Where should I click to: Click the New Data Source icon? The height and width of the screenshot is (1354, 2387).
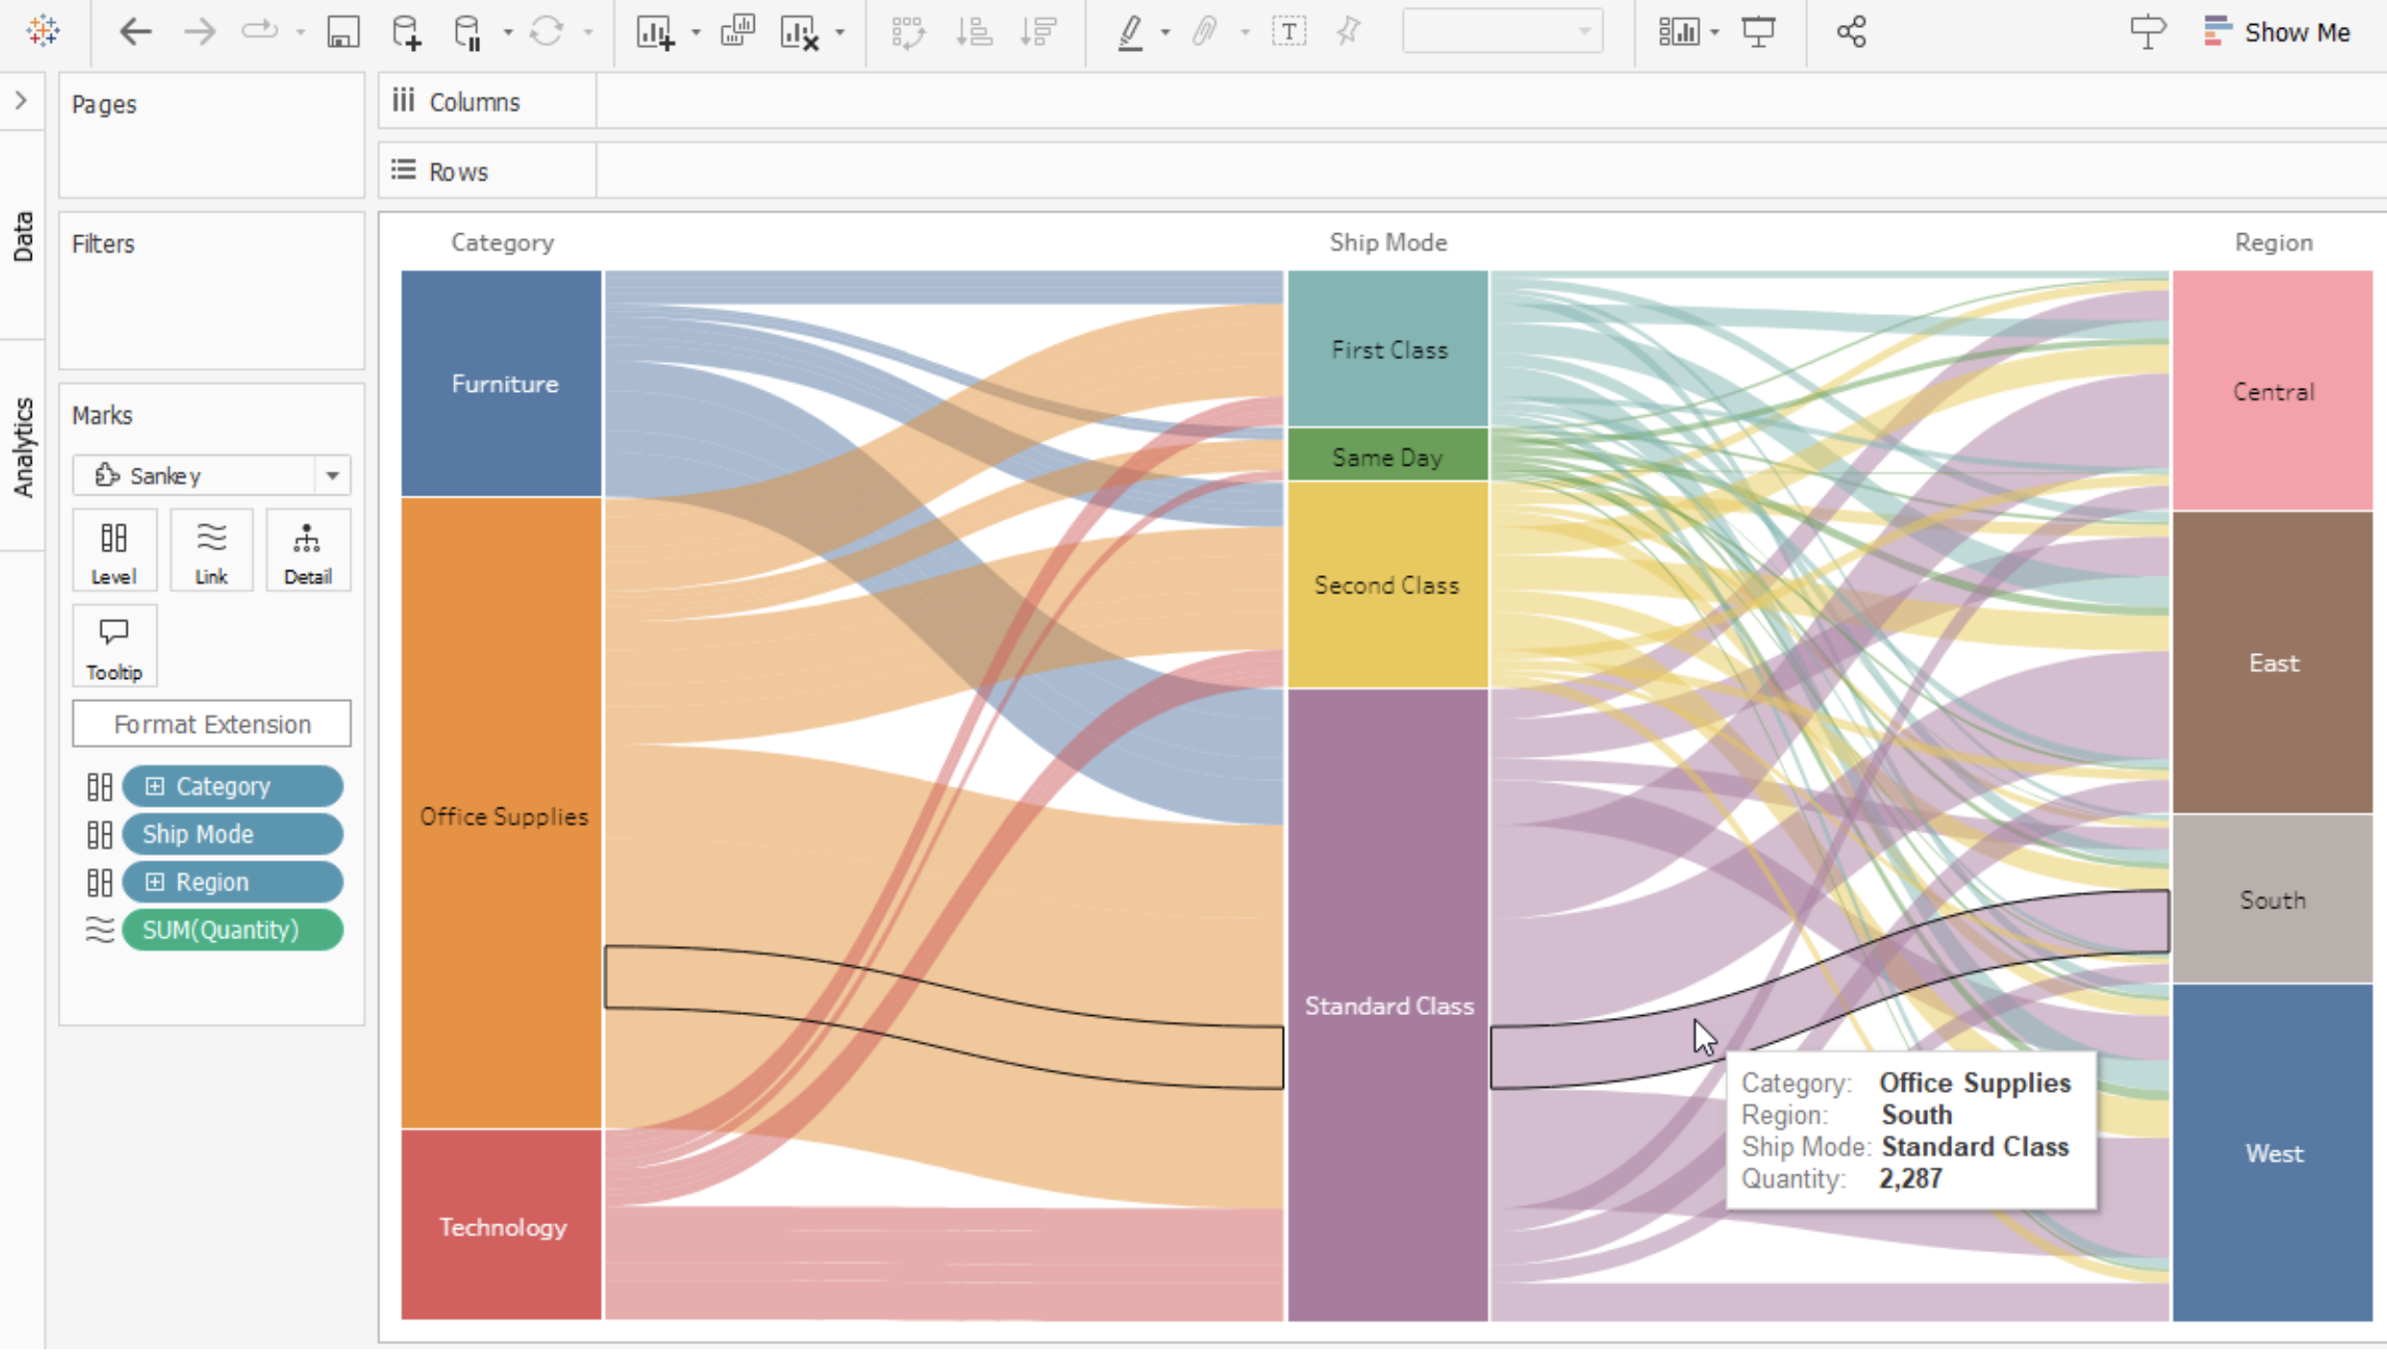click(x=406, y=32)
